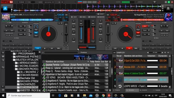This screenshot has width=174, height=98.
Task: Click the browser back arrow sidebar icon
Action: click(x=3, y=67)
